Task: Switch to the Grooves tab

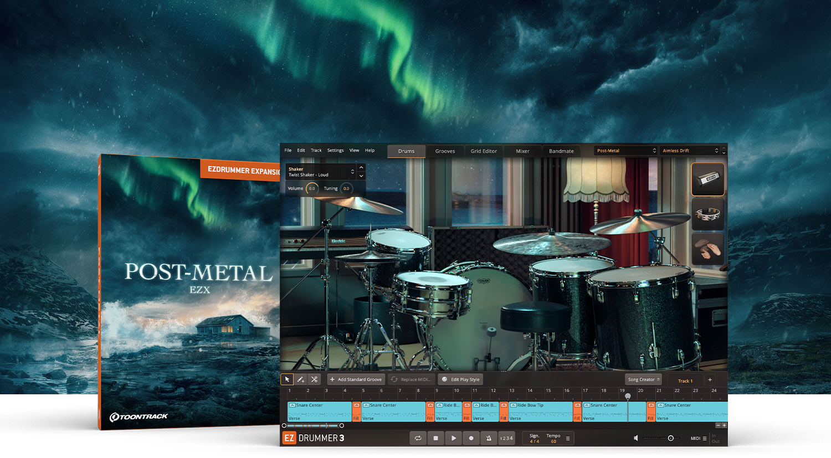Action: click(x=445, y=151)
